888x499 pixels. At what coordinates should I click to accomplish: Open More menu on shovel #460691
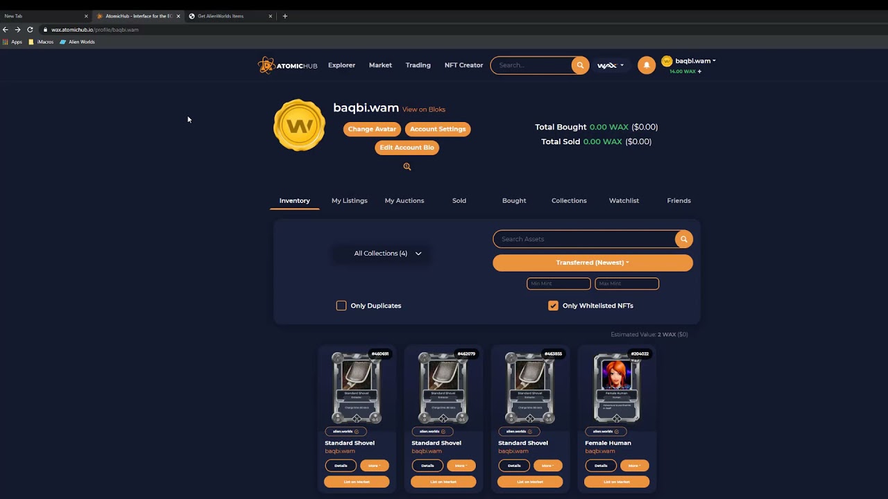pyautogui.click(x=374, y=466)
